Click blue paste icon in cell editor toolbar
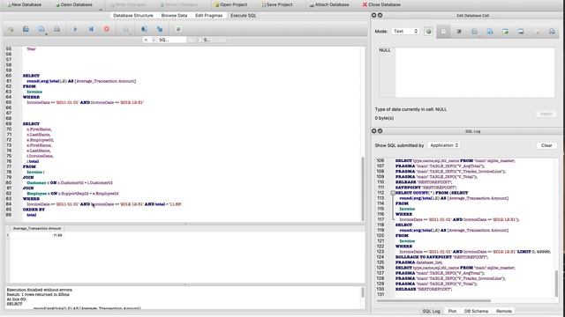 (490, 32)
